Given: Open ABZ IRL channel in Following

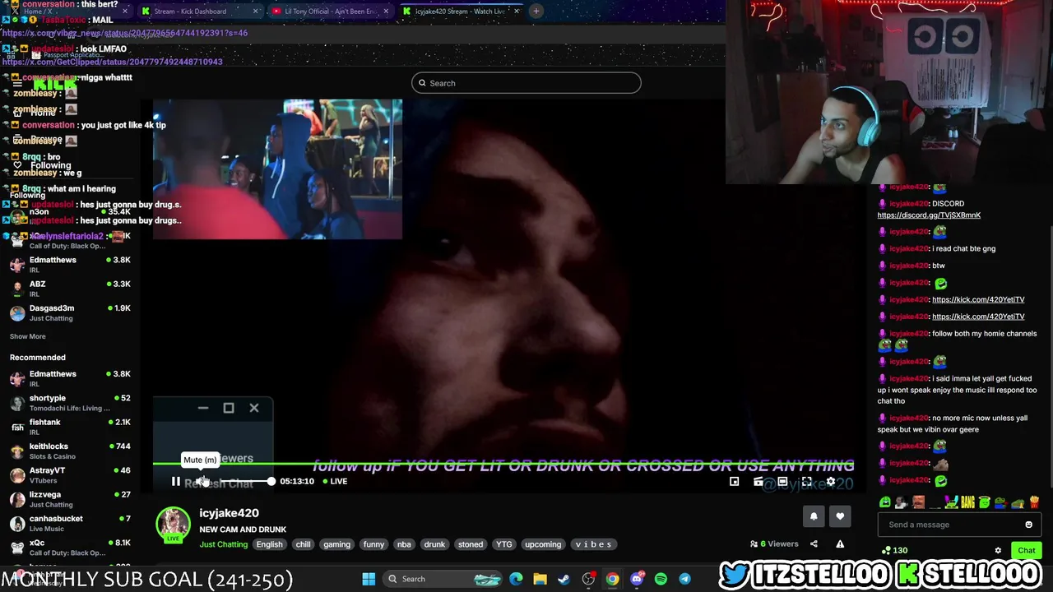Looking at the screenshot, I should pyautogui.click(x=69, y=289).
